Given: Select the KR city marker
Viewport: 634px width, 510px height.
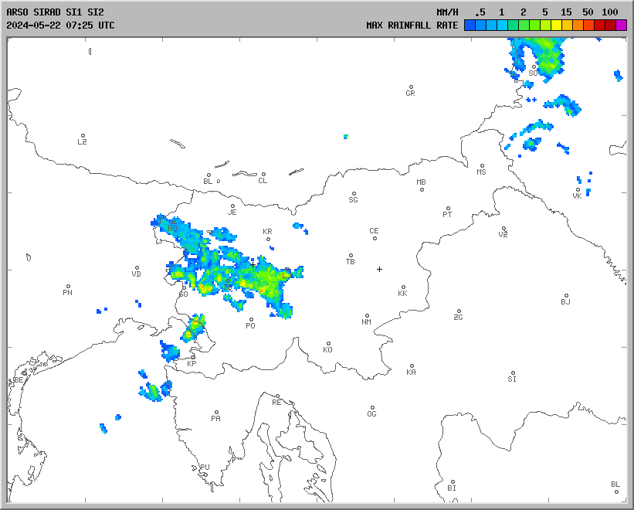Looking at the screenshot, I should coord(268,238).
